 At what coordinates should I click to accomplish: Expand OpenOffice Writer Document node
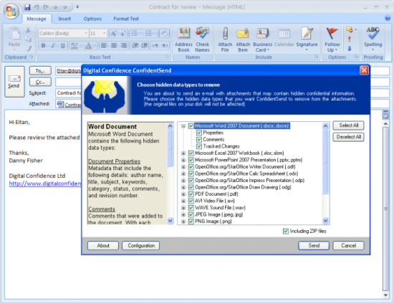click(183, 166)
